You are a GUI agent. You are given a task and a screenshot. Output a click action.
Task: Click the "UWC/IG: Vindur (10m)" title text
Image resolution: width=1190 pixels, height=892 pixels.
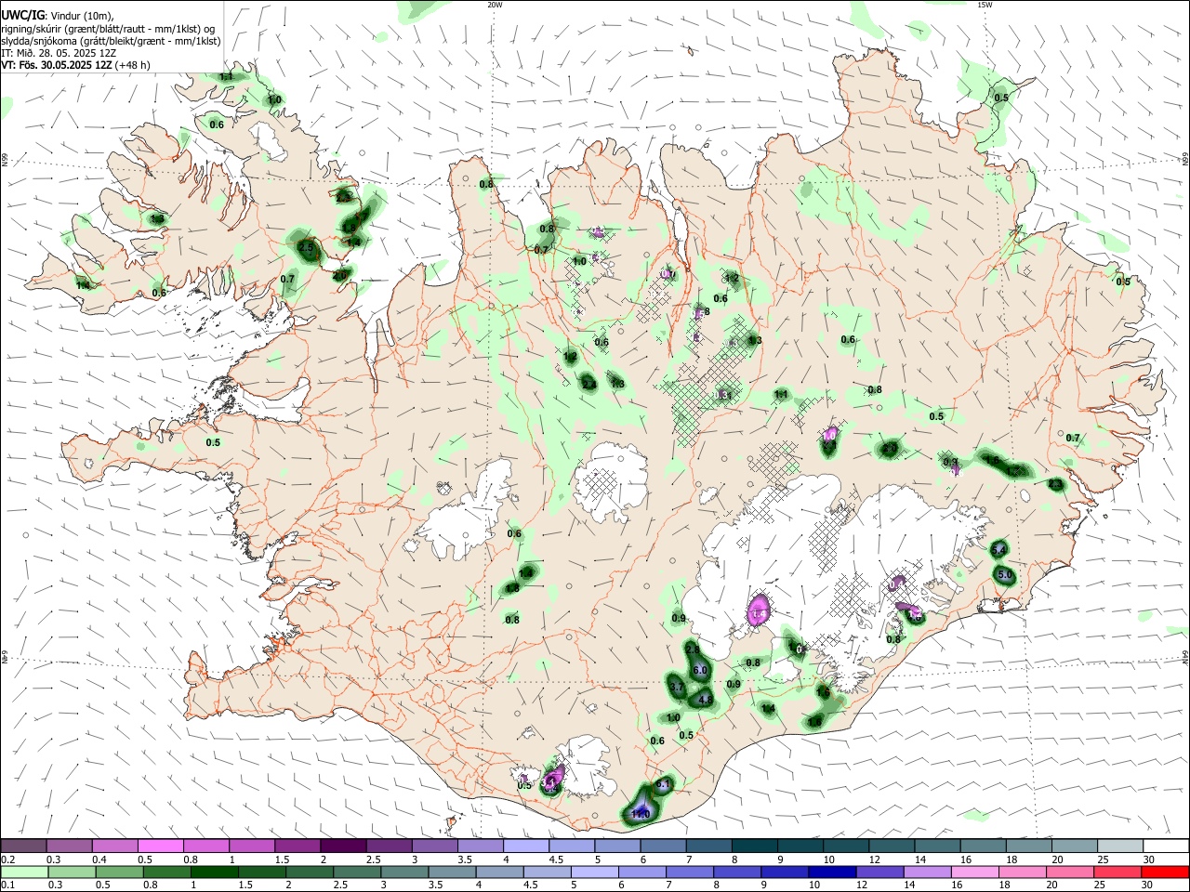[x=57, y=15]
